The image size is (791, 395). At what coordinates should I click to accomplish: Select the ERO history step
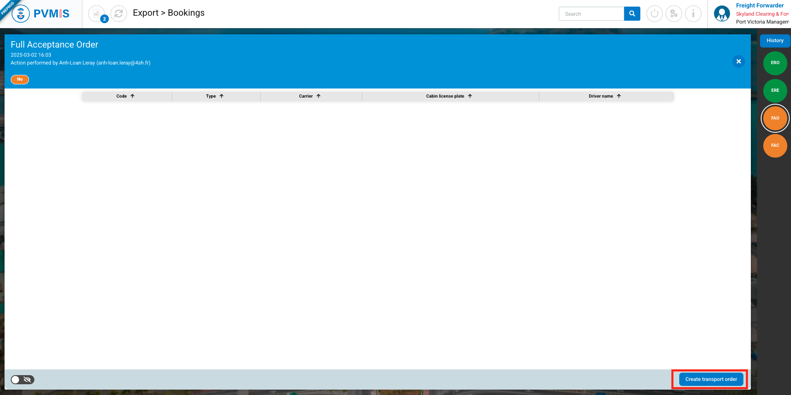pyautogui.click(x=775, y=63)
